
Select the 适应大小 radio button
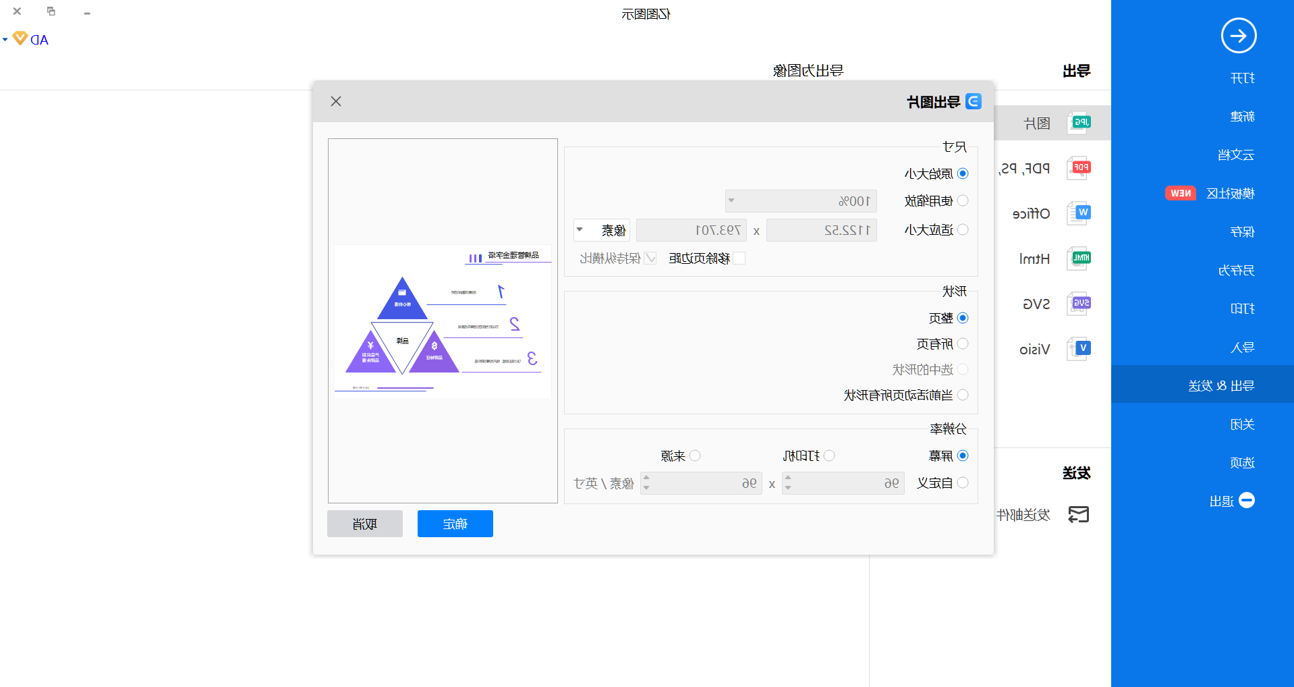pyautogui.click(x=963, y=229)
